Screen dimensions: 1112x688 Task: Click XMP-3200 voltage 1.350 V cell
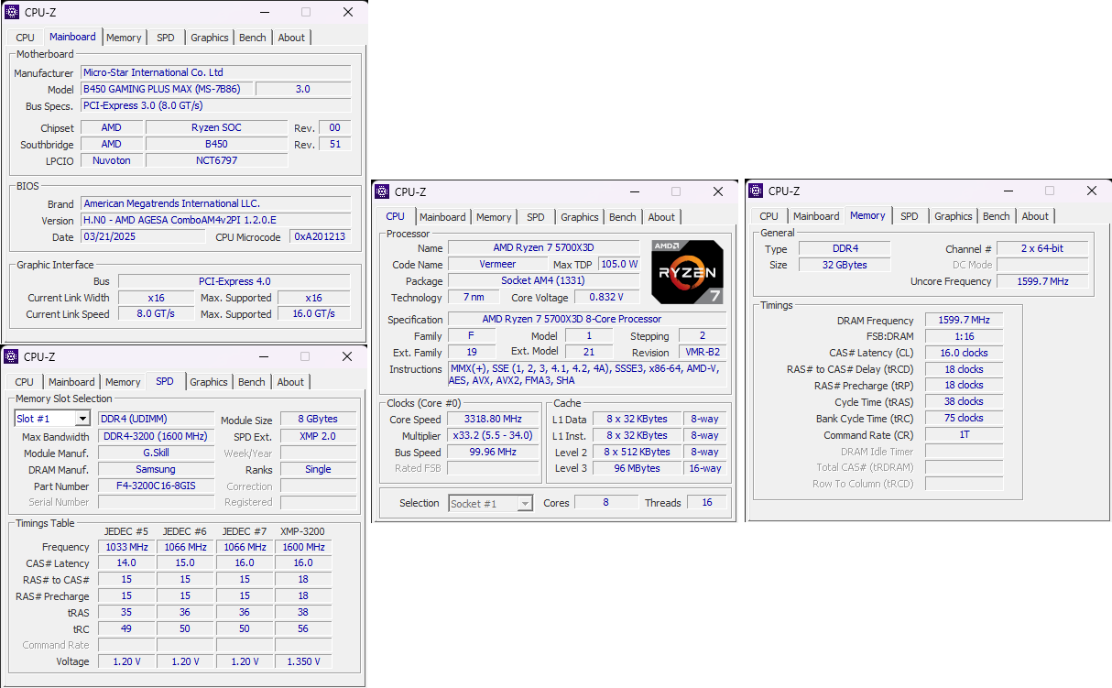point(303,661)
